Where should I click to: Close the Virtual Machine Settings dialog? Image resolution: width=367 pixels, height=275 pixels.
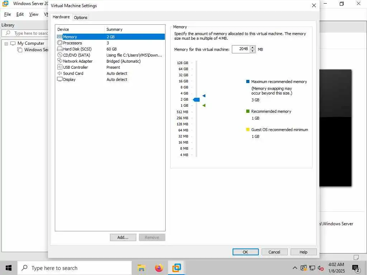[314, 5]
